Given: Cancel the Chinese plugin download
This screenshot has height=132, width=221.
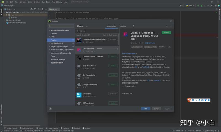Looking at the screenshot, I should pyautogui.click(x=117, y=49).
